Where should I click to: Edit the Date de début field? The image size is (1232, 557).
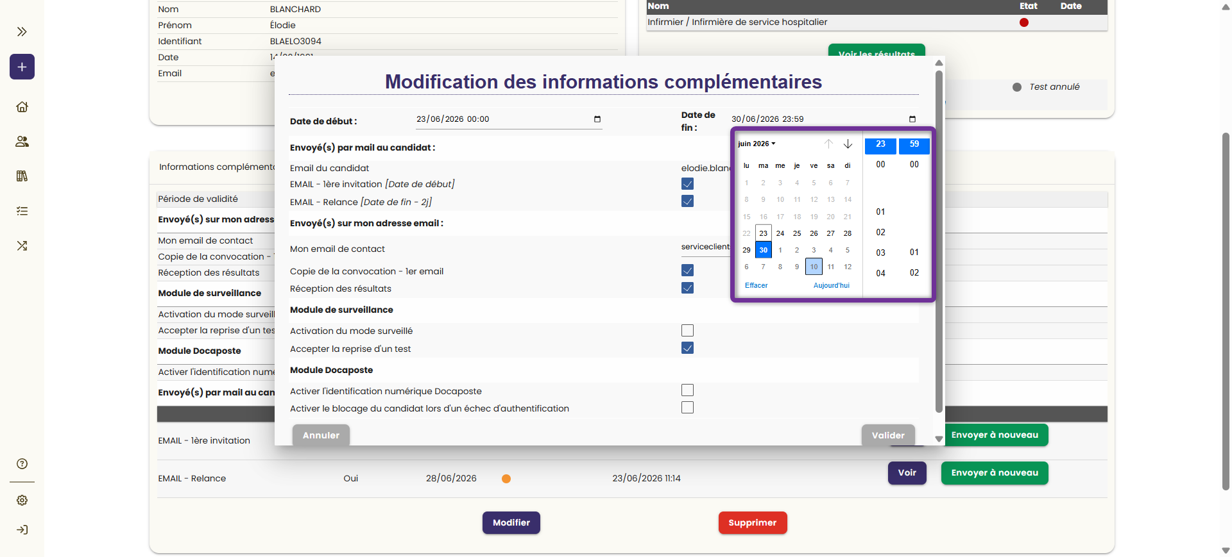point(509,119)
